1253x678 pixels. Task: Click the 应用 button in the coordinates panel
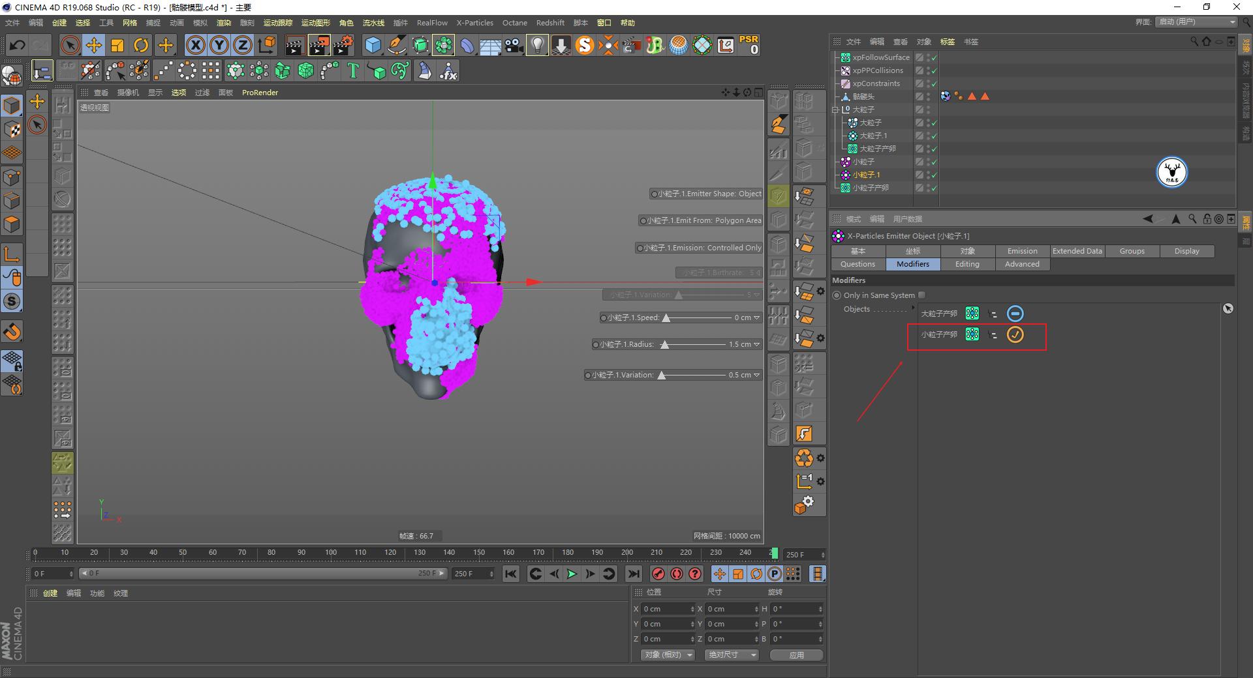coord(796,655)
